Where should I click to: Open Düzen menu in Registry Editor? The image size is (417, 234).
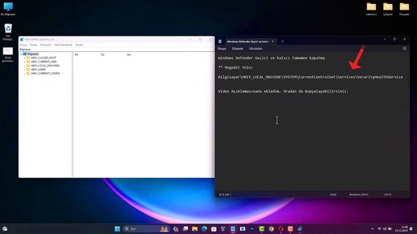(x=33, y=45)
